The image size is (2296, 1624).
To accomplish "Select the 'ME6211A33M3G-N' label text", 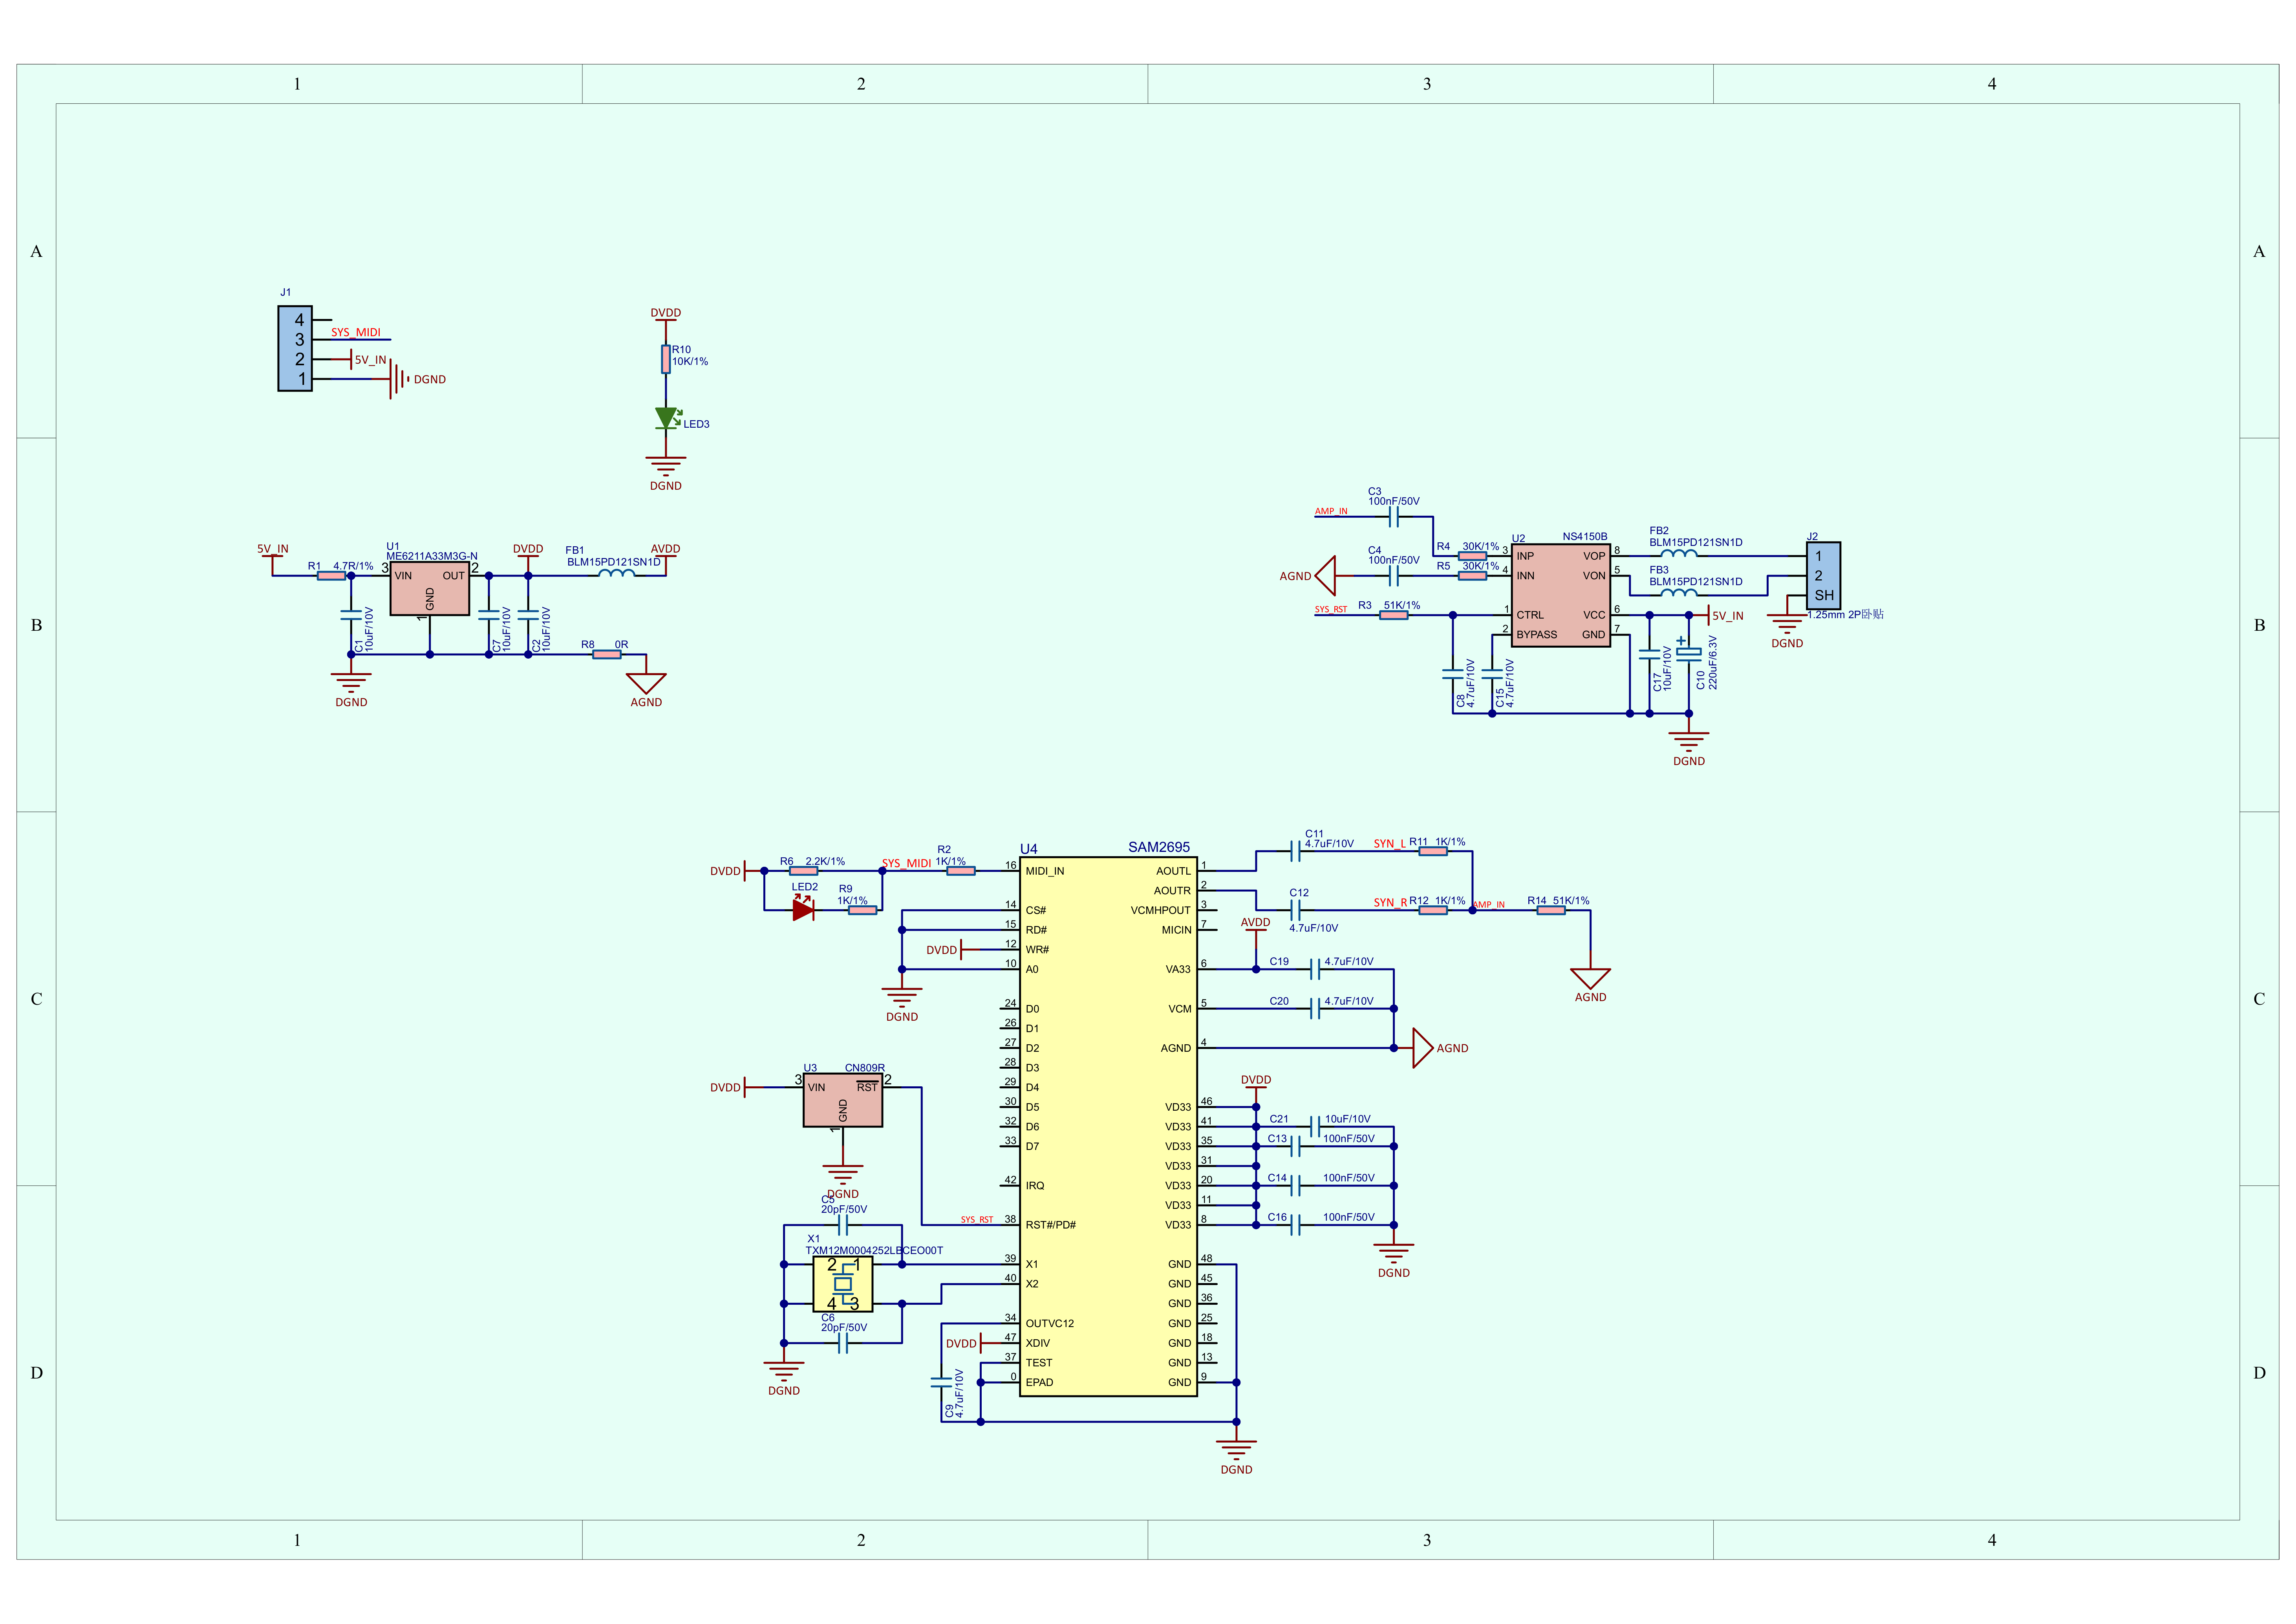I will tap(432, 556).
